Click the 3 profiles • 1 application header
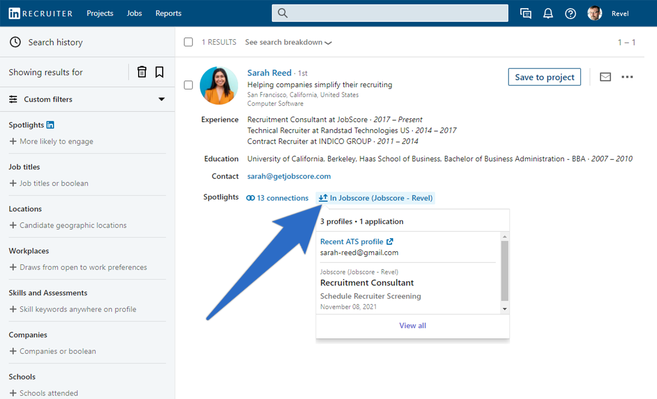This screenshot has width=657, height=399. [362, 221]
